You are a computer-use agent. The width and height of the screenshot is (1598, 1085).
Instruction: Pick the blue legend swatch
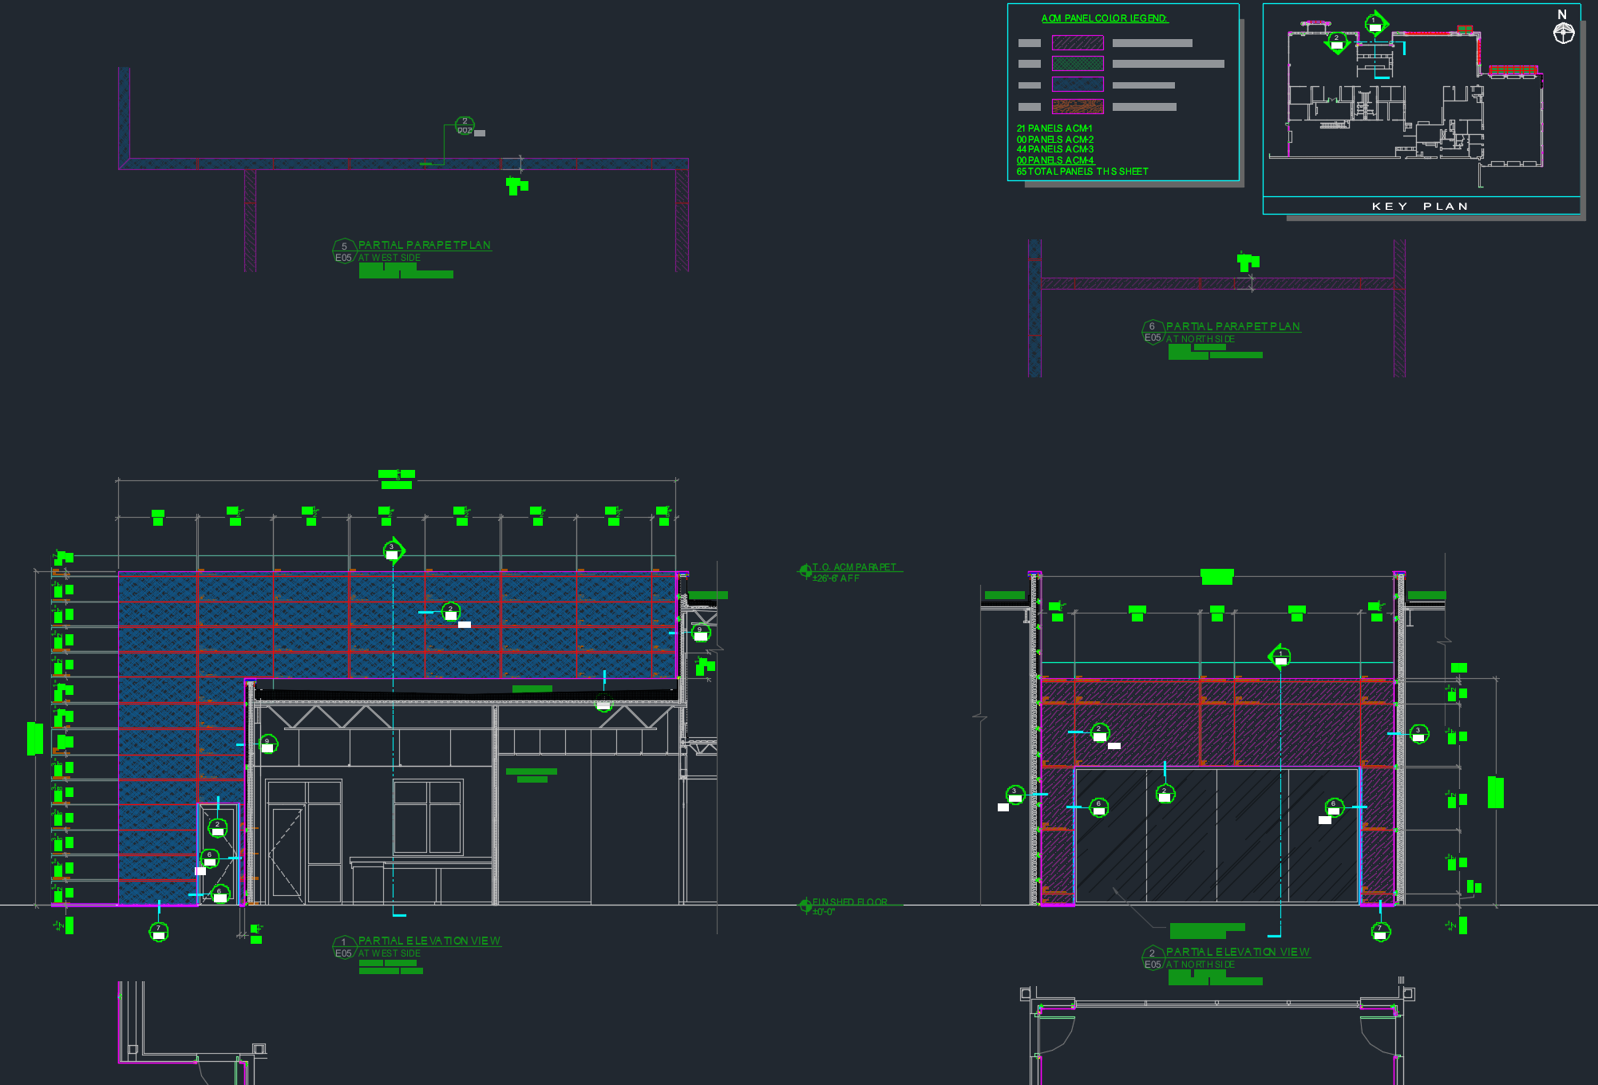(x=1078, y=85)
